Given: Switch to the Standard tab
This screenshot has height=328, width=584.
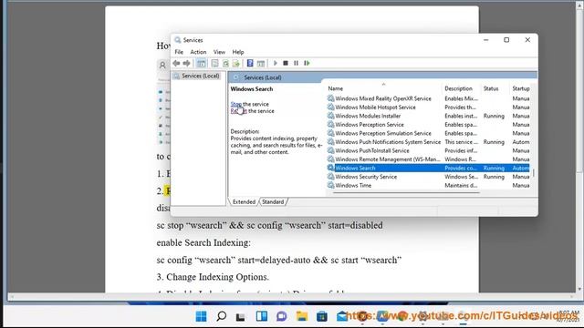Looking at the screenshot, I should tap(273, 202).
